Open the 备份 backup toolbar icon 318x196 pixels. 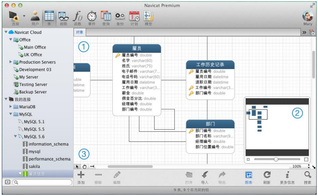click(x=120, y=16)
